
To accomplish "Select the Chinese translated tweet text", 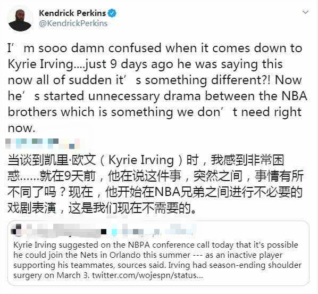I will 155,184.
